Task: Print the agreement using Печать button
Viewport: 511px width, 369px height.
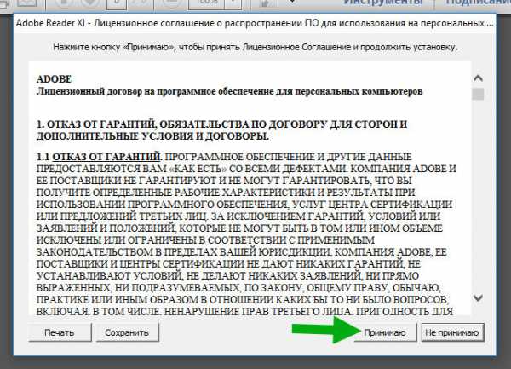Action: pyautogui.click(x=60, y=332)
